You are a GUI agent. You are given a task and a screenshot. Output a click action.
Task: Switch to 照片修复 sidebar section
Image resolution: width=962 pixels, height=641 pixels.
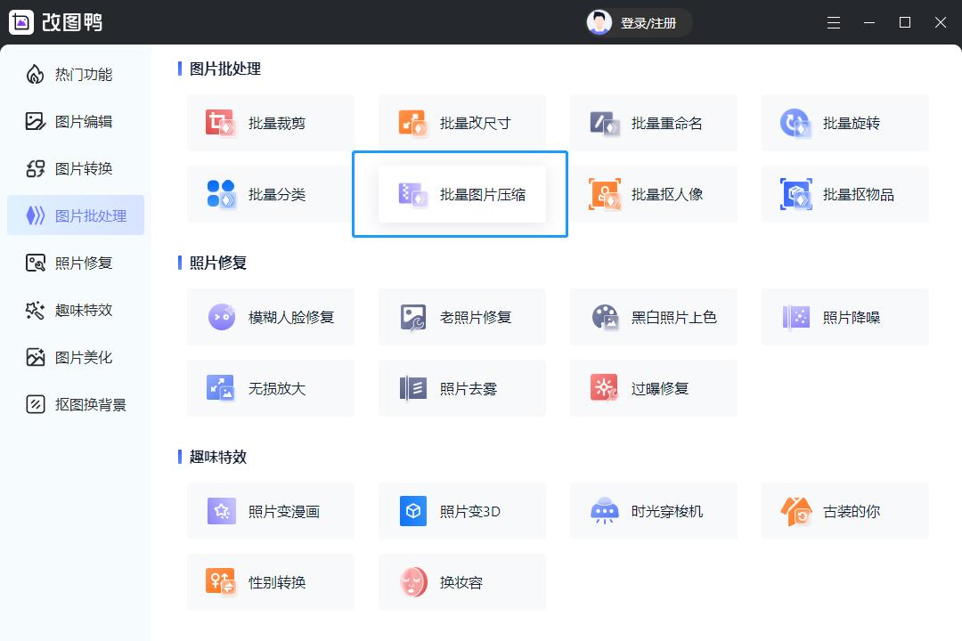click(76, 263)
